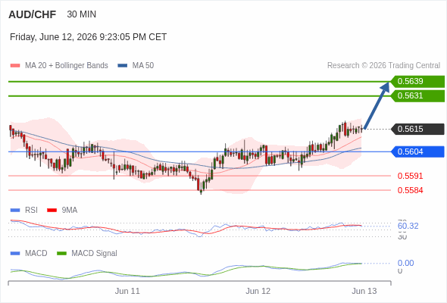The image size is (447, 303).
Task: Click the blue MACD legend swatch
Action: (15, 254)
